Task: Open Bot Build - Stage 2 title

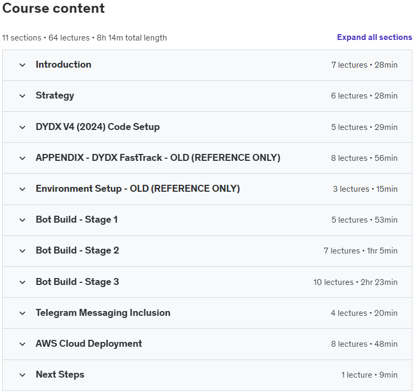Action: tap(77, 250)
